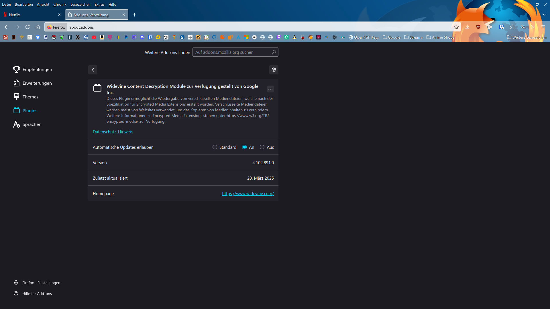Go to the home page icon
The image size is (550, 309).
(x=38, y=27)
